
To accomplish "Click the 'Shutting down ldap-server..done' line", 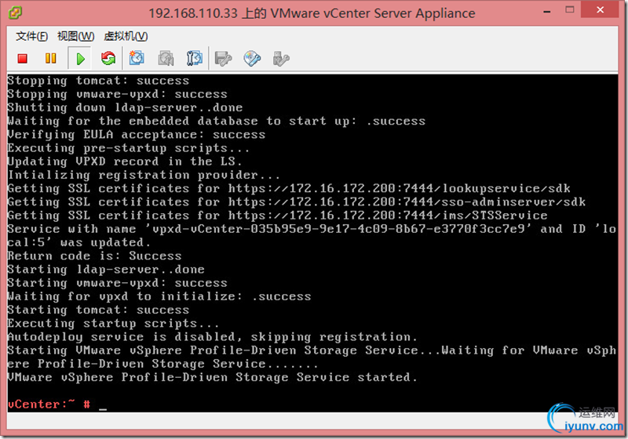I will coord(125,107).
